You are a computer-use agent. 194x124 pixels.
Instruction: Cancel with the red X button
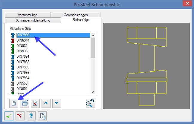click(20, 116)
